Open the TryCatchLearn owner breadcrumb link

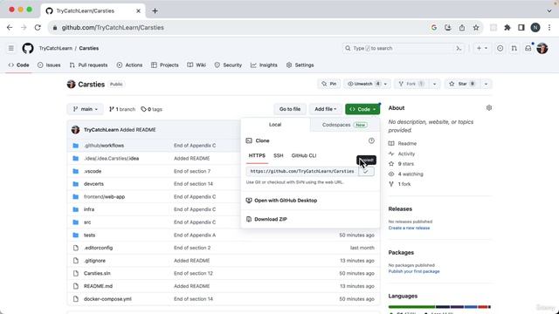[x=56, y=48]
